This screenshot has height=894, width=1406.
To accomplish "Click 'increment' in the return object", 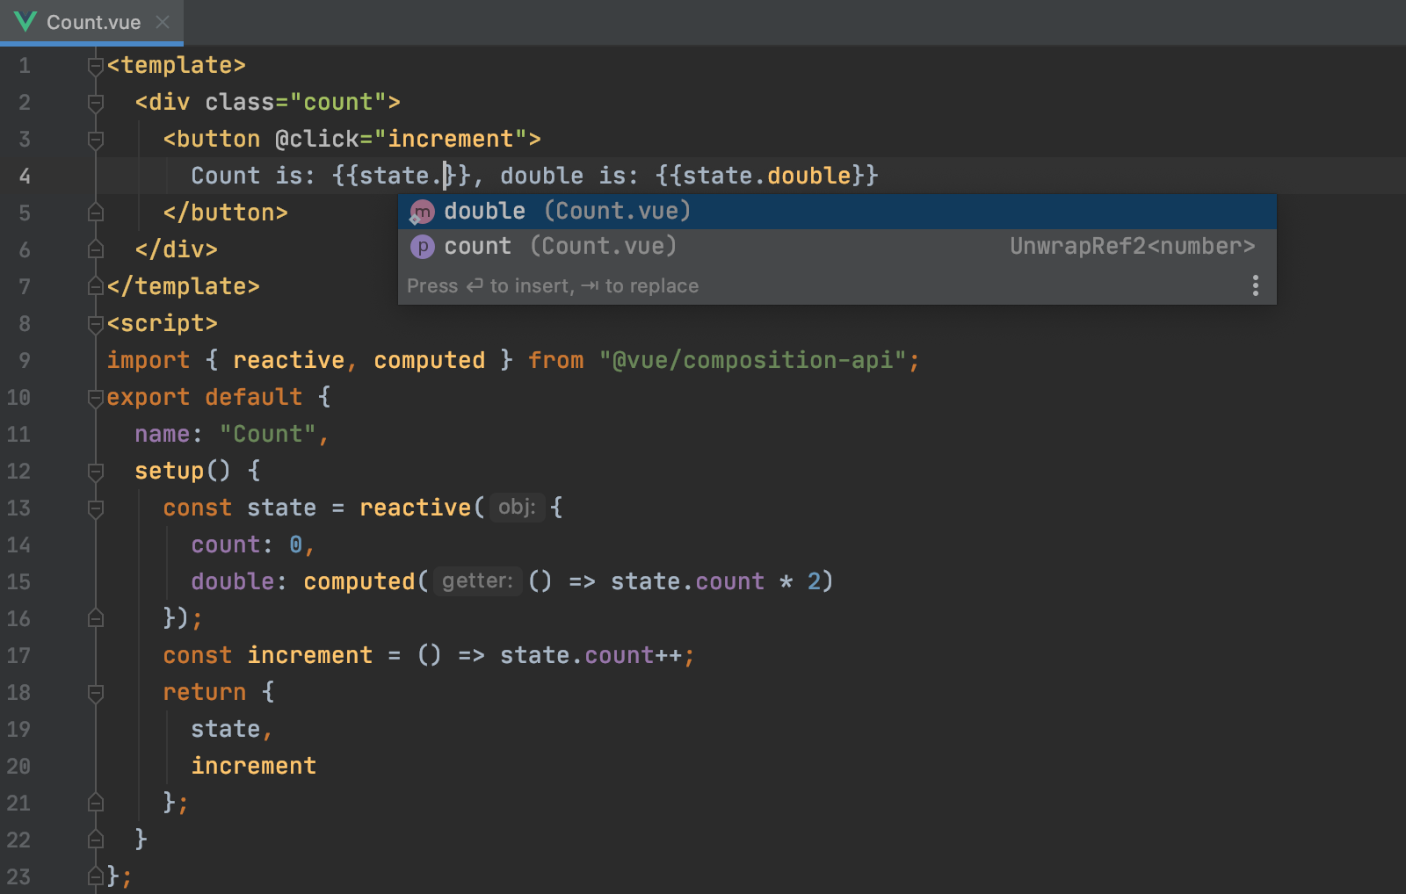I will click(x=254, y=767).
